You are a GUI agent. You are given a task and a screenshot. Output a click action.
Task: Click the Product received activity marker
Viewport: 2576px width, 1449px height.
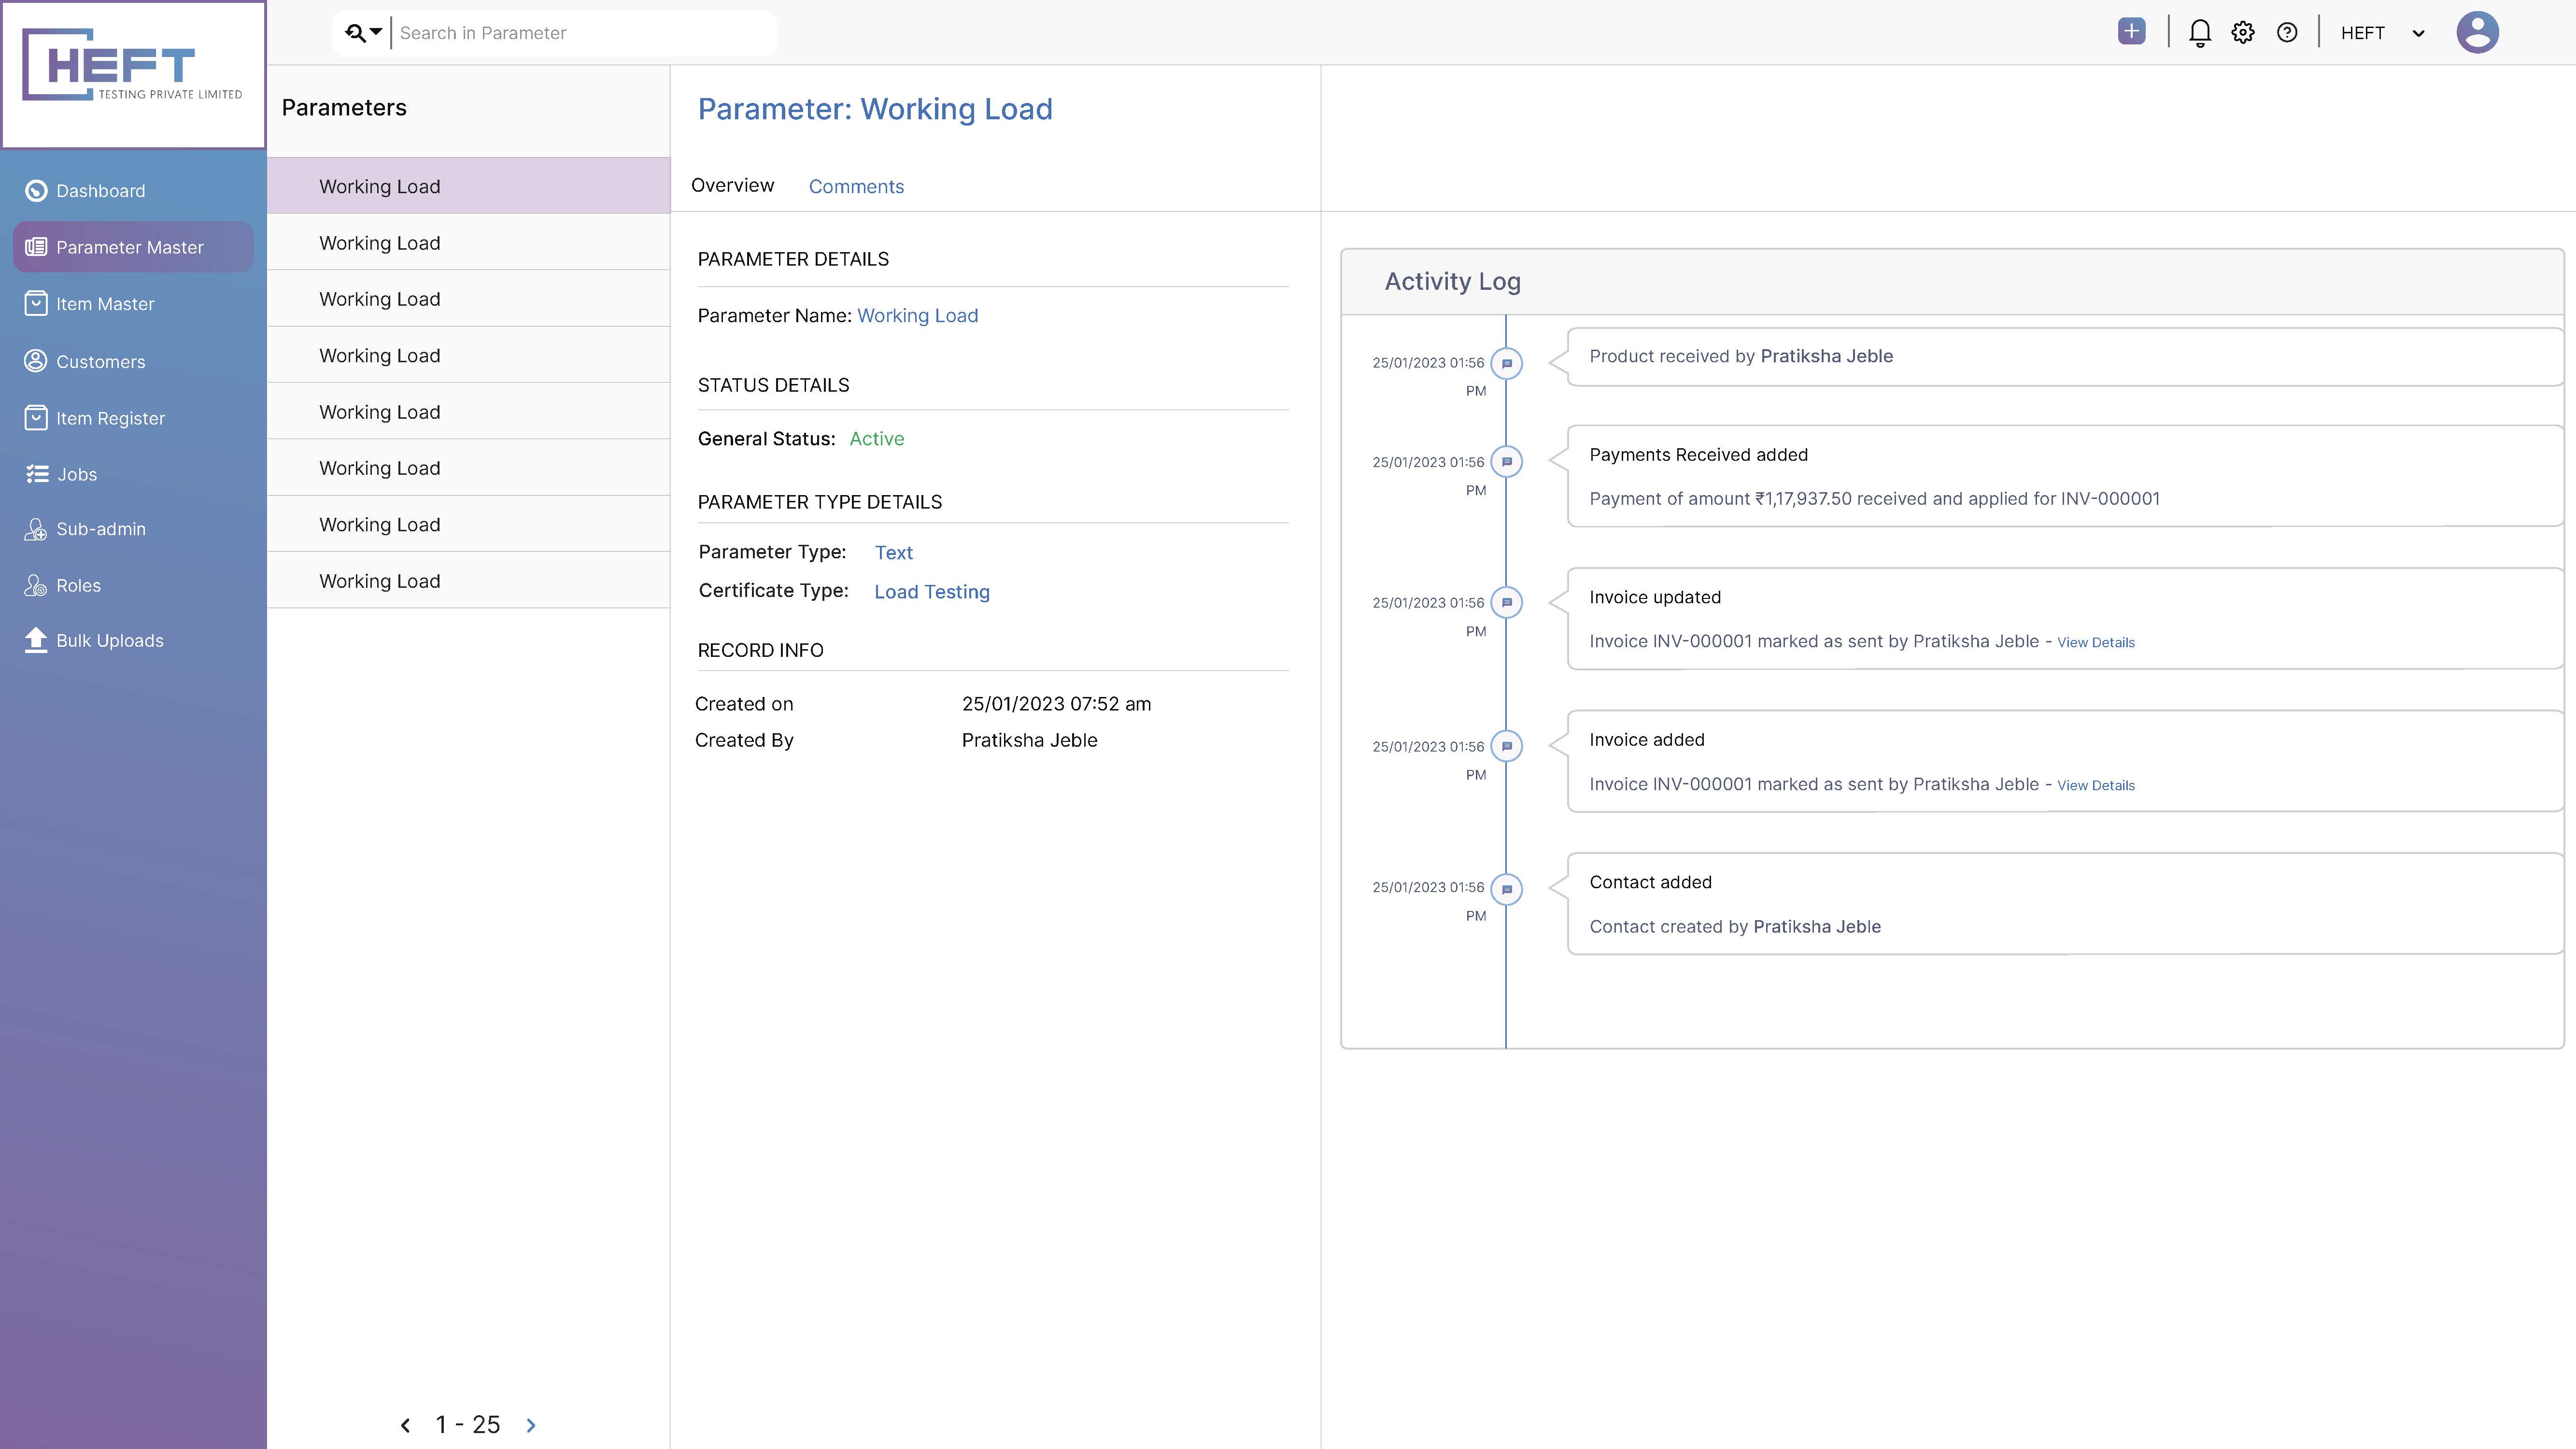click(x=1507, y=363)
